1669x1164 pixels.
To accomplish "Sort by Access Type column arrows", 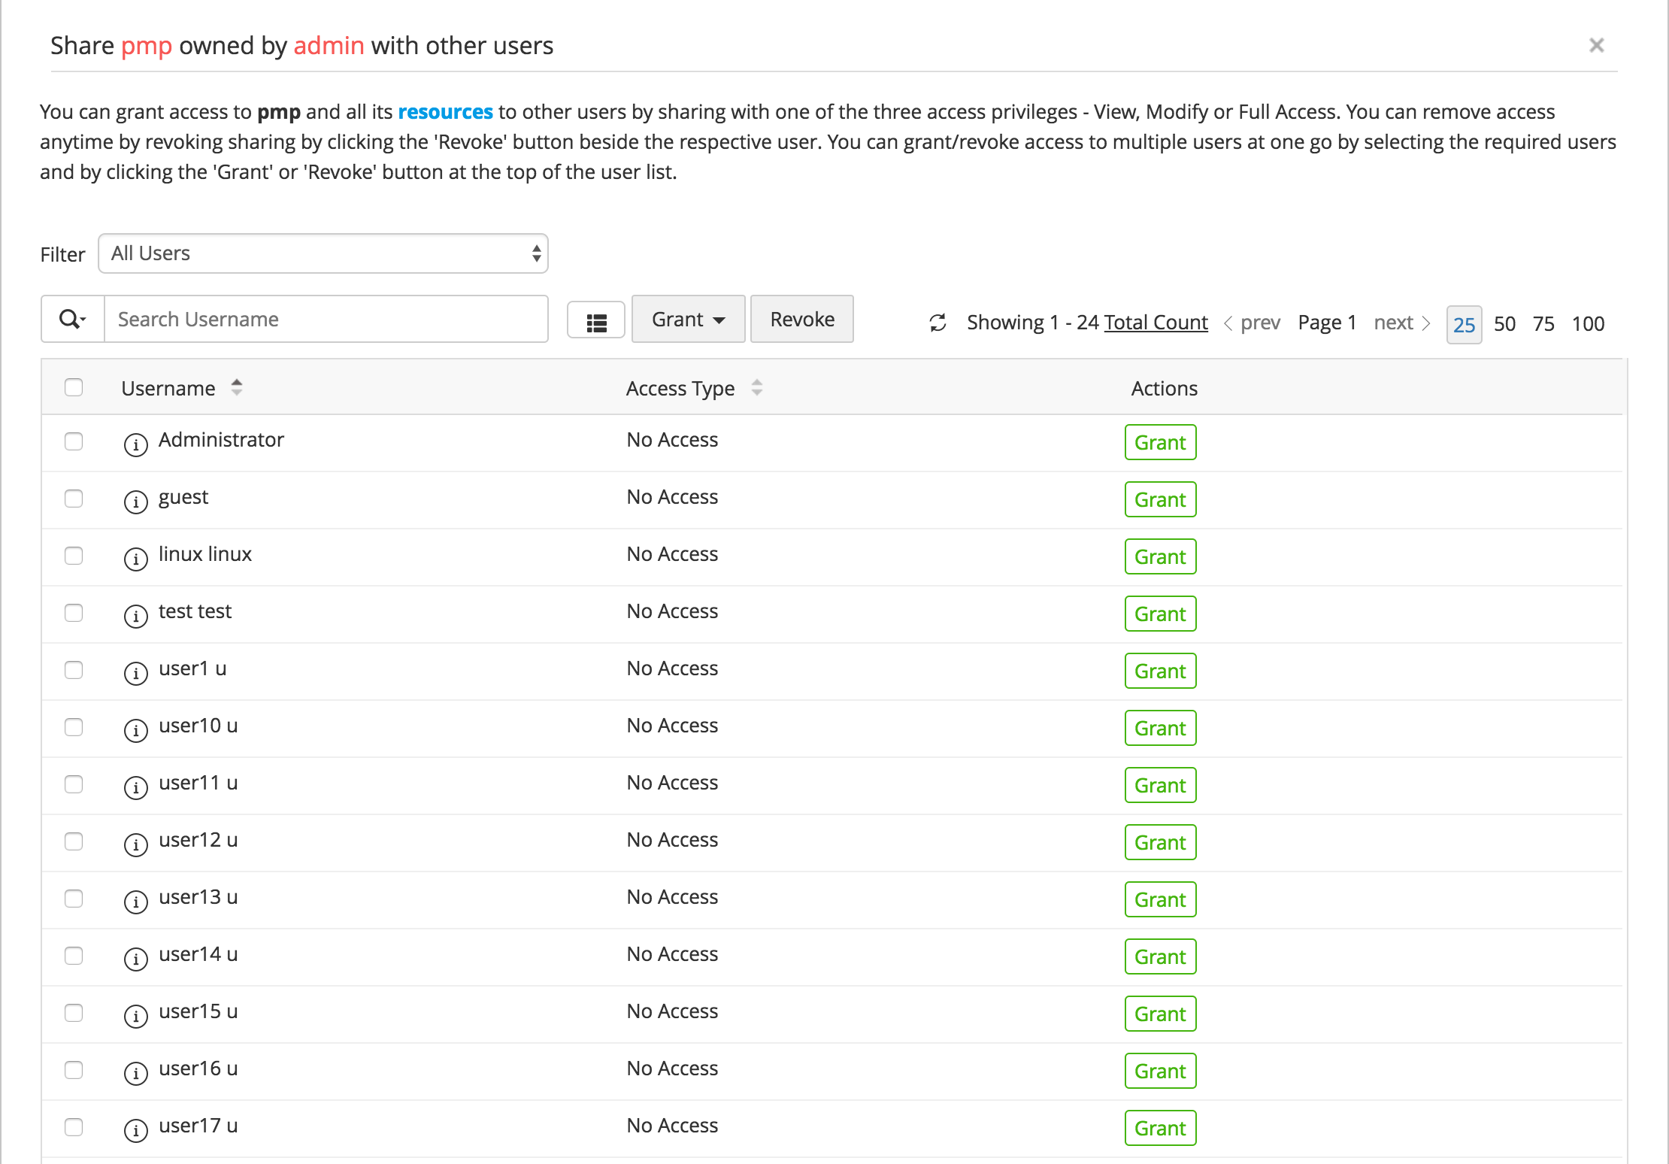I will coord(756,388).
